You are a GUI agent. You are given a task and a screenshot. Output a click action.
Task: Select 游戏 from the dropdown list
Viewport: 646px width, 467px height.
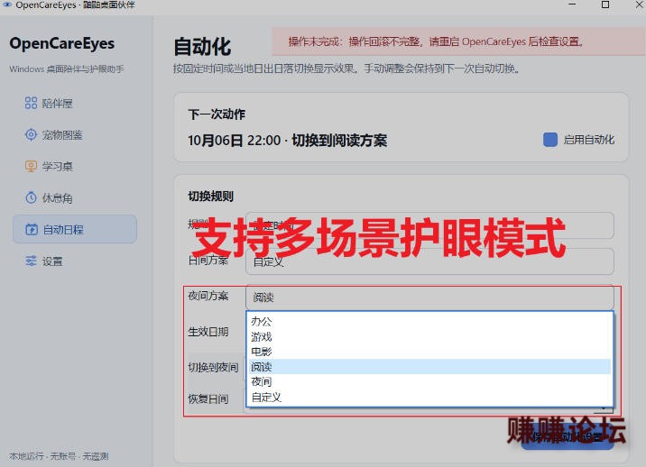(429, 336)
